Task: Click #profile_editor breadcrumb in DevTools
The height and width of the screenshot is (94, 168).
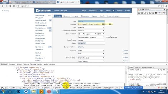Action: pos(97,88)
